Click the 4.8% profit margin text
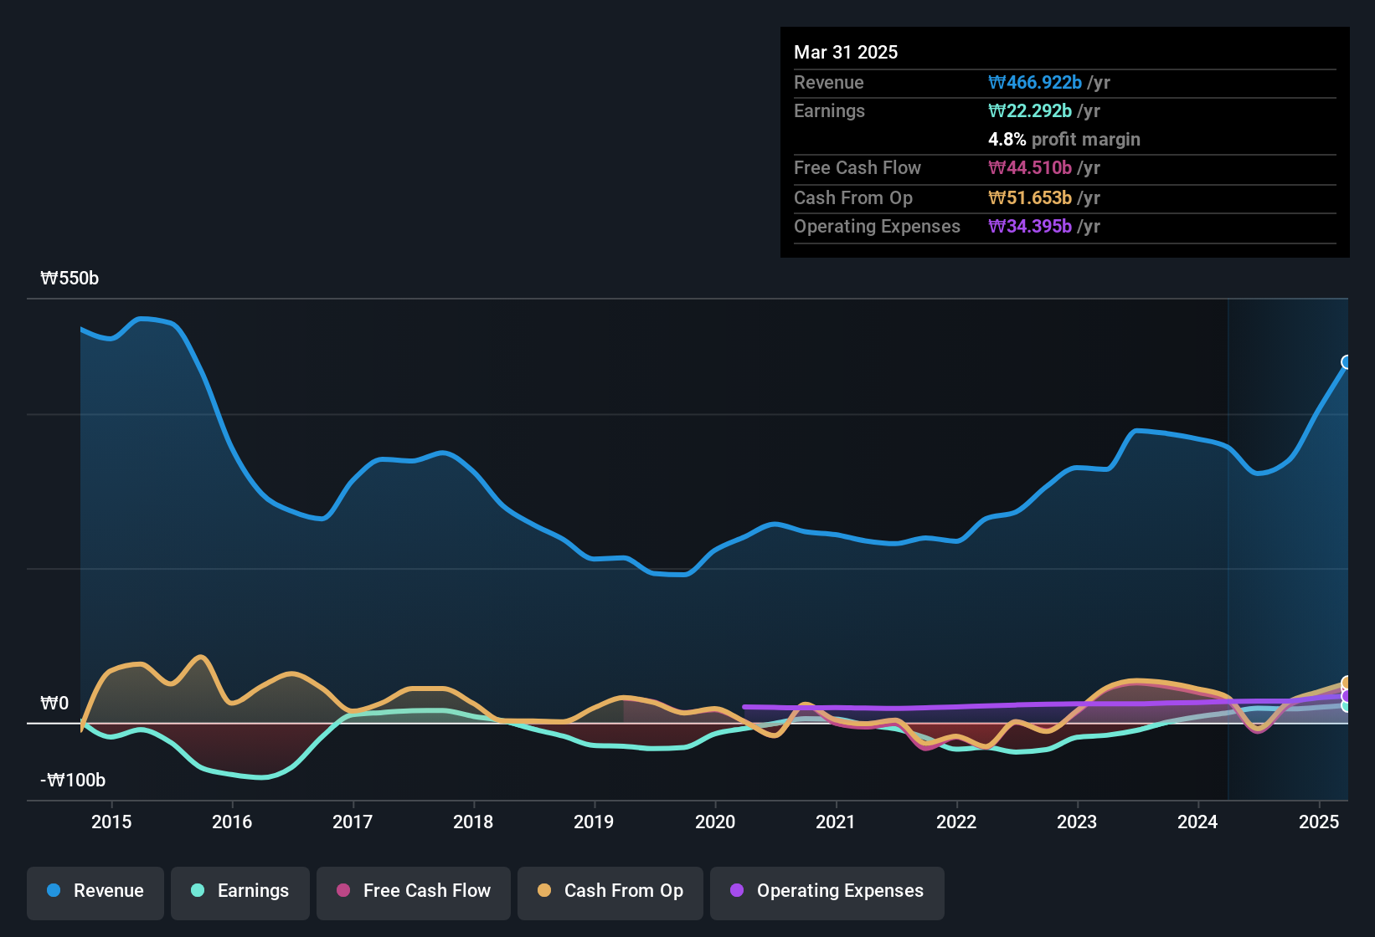Viewport: 1375px width, 937px height. click(1064, 139)
